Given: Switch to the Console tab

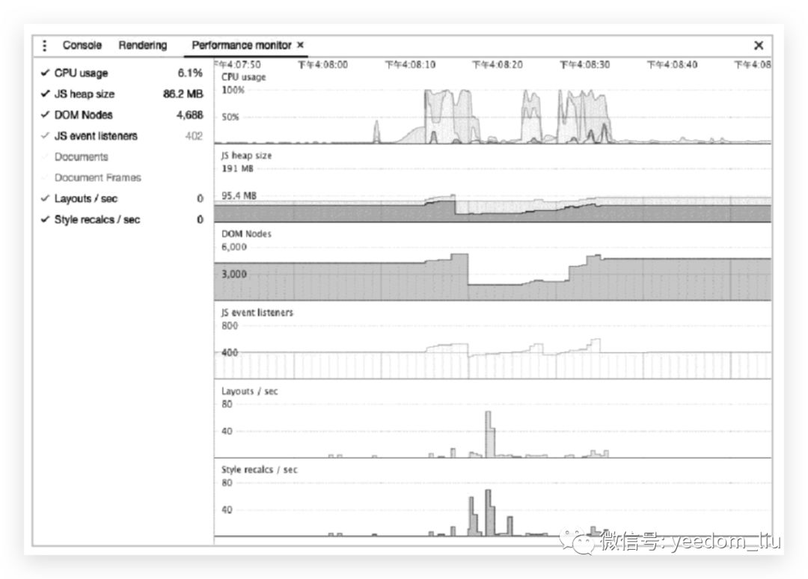Looking at the screenshot, I should click(x=82, y=46).
